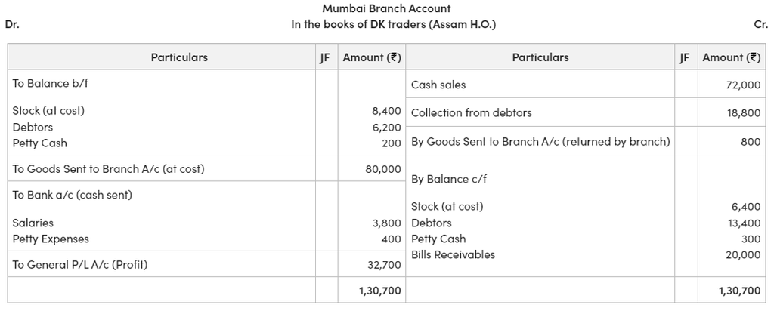Screen dimensions: 774x311
Task: Click the Salaries entry
Action: coord(33,223)
